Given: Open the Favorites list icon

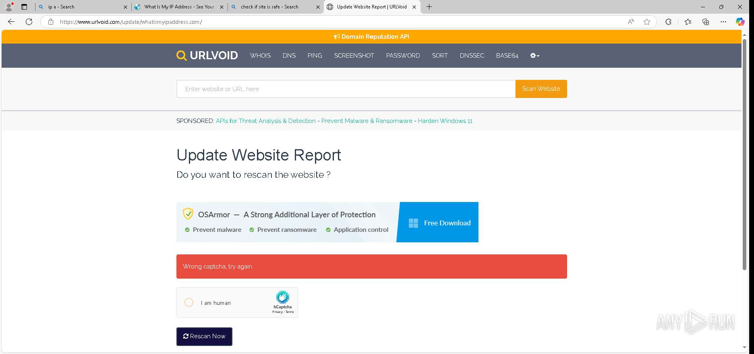Looking at the screenshot, I should tap(688, 22).
